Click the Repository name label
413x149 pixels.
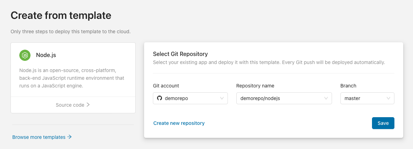(x=255, y=86)
